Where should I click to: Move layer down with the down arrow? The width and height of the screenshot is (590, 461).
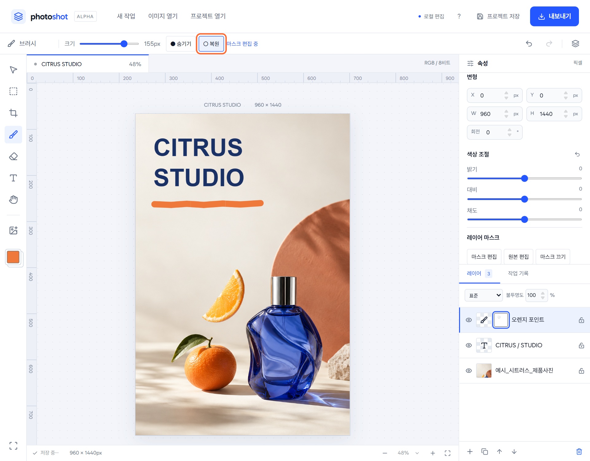(x=514, y=451)
